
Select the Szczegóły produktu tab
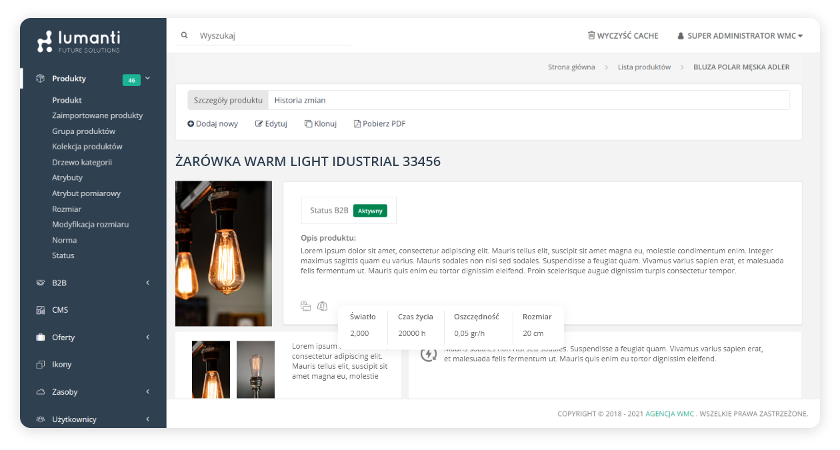228,100
